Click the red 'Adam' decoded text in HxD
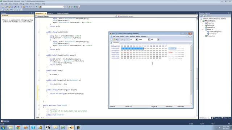Image resolution: width=232 pixels, height=130 pixels. pos(171,52)
